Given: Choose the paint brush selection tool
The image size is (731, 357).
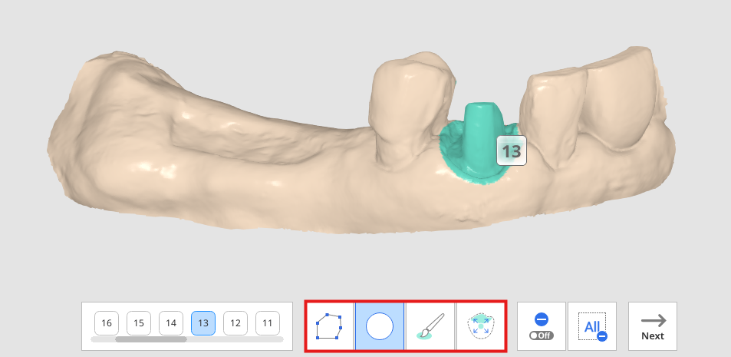Looking at the screenshot, I should point(430,326).
